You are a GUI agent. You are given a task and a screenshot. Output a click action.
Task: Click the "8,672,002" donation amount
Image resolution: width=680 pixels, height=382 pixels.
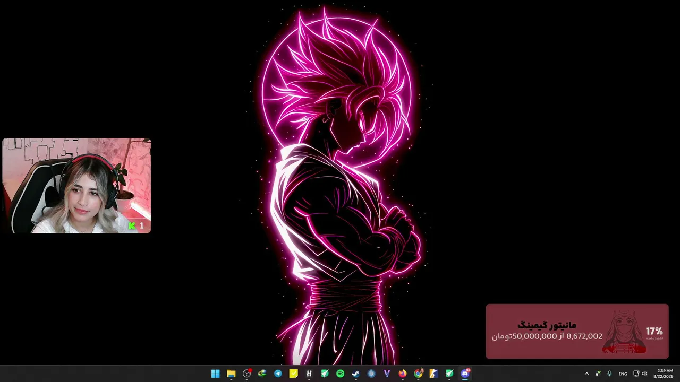pos(584,336)
